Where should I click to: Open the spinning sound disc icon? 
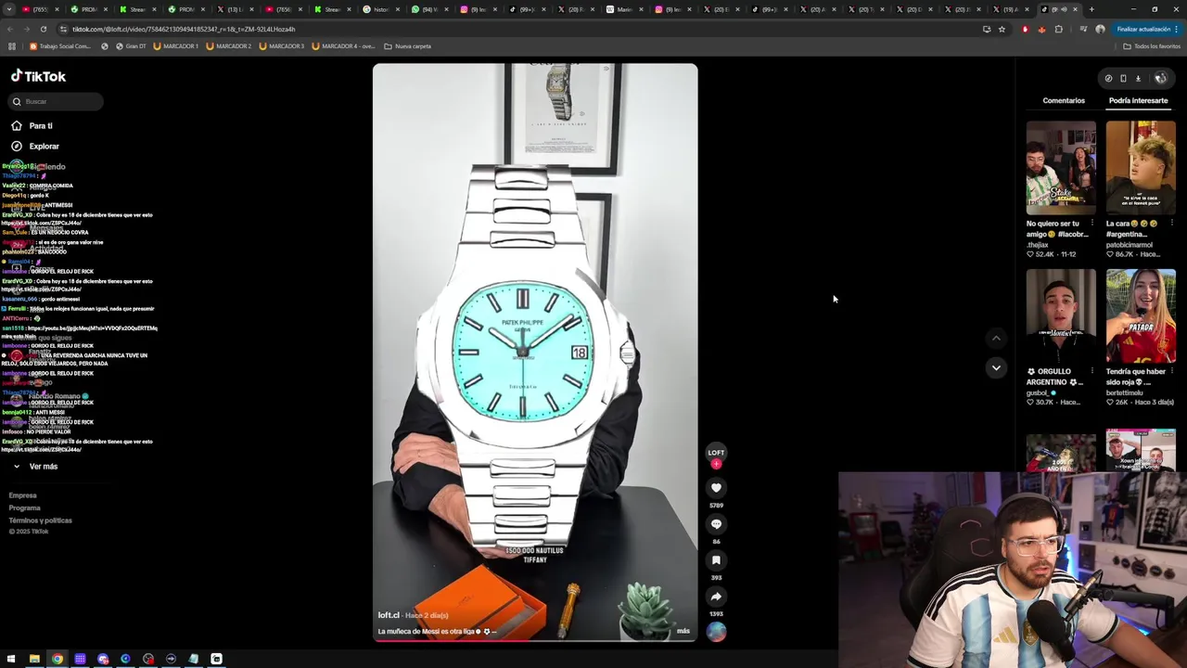716,632
